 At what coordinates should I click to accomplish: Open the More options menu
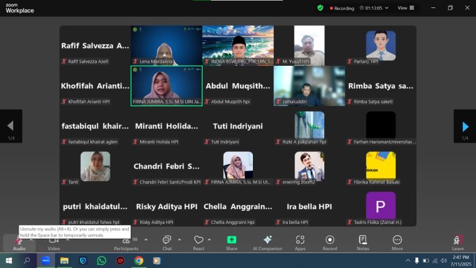[x=397, y=242]
